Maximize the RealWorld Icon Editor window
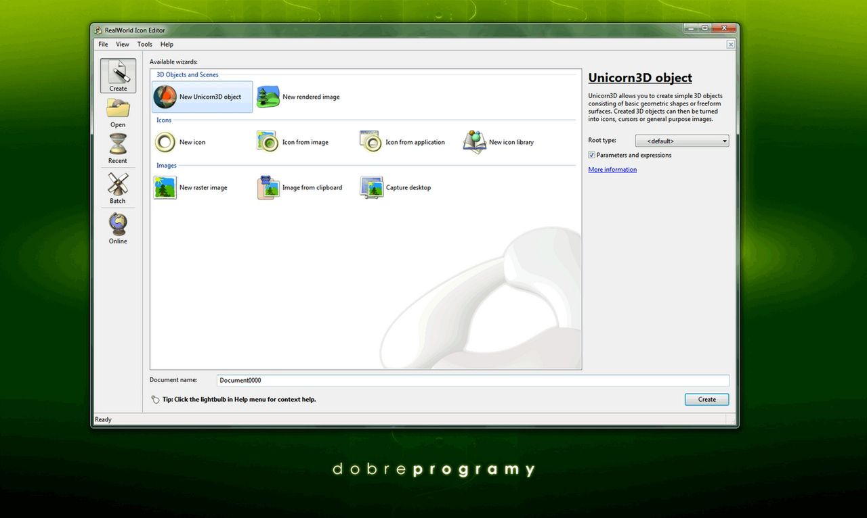Viewport: 867px width, 518px height. click(705, 28)
